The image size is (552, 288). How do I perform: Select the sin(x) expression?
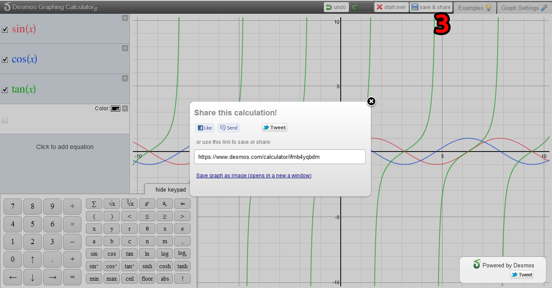point(24,29)
